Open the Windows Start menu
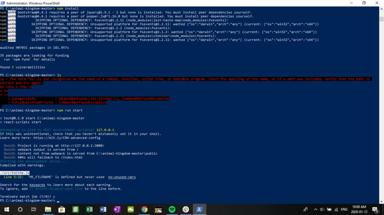The image size is (384, 215). (7, 209)
